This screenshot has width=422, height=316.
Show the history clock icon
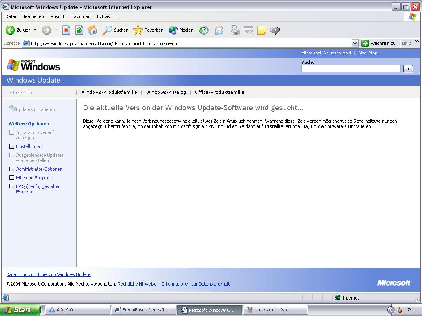(204, 30)
